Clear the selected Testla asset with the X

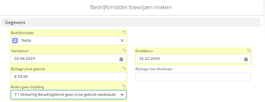point(122,40)
